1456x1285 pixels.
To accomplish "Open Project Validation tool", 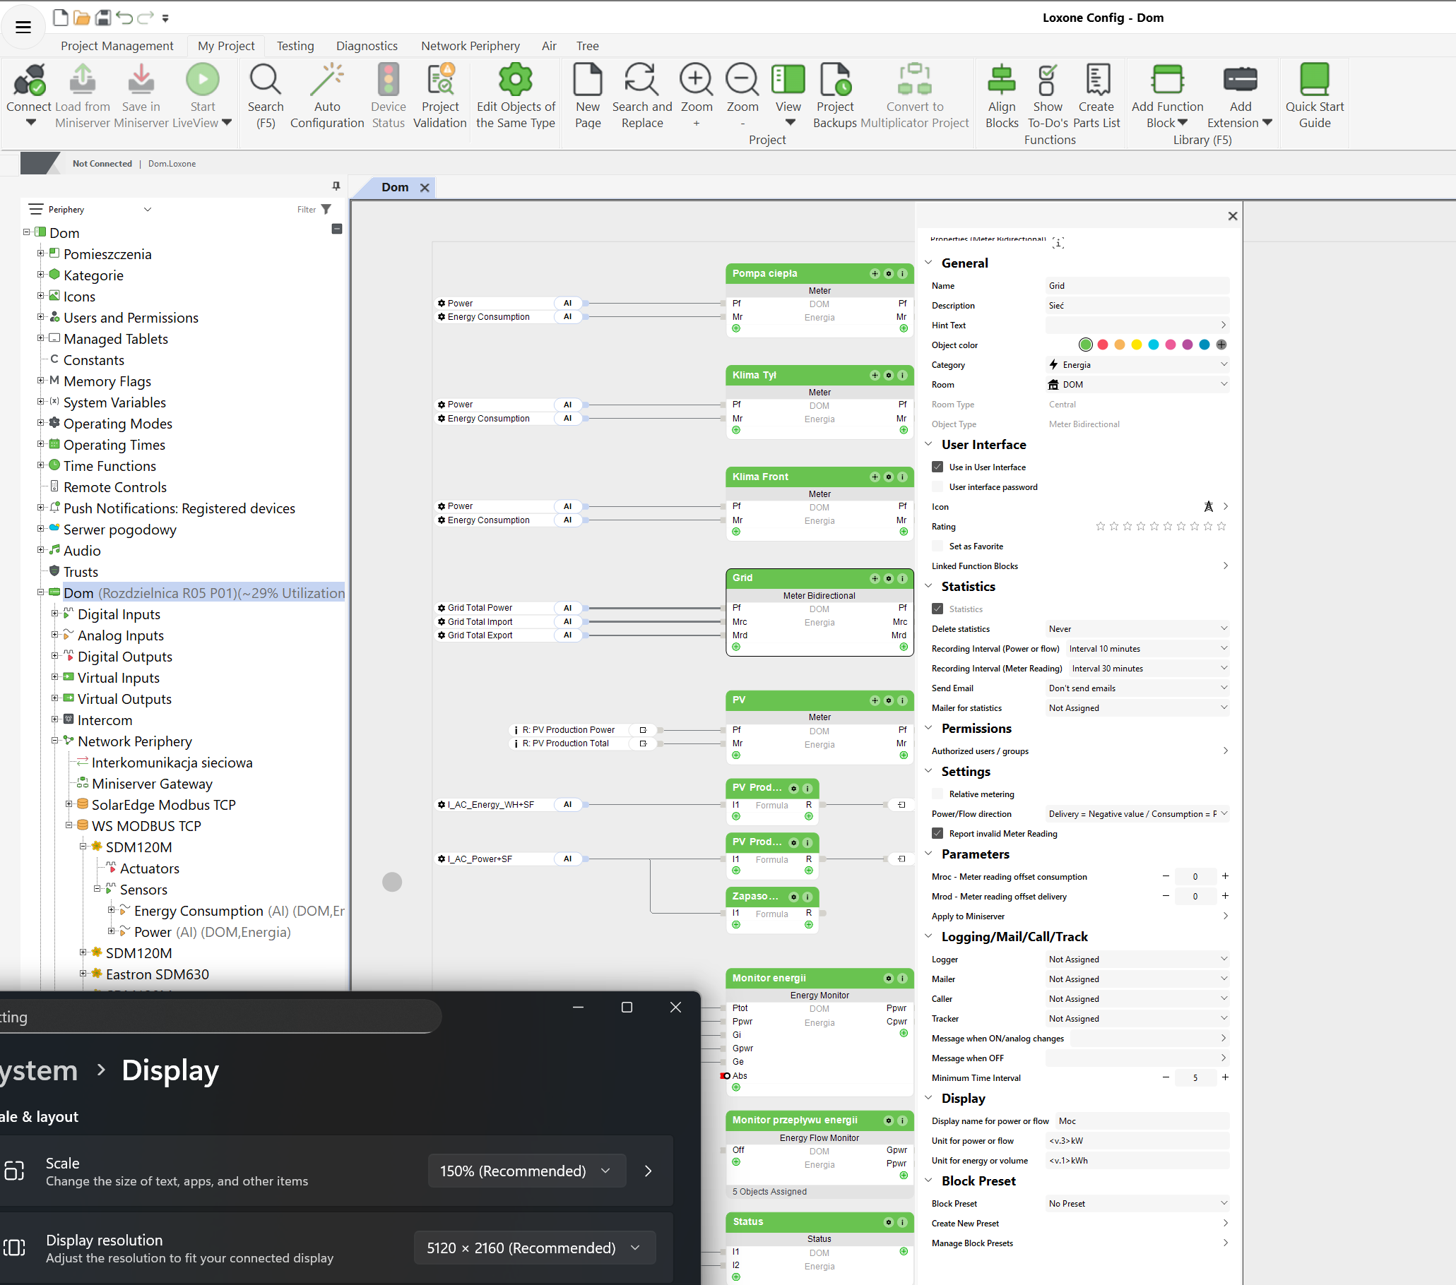I will point(439,80).
